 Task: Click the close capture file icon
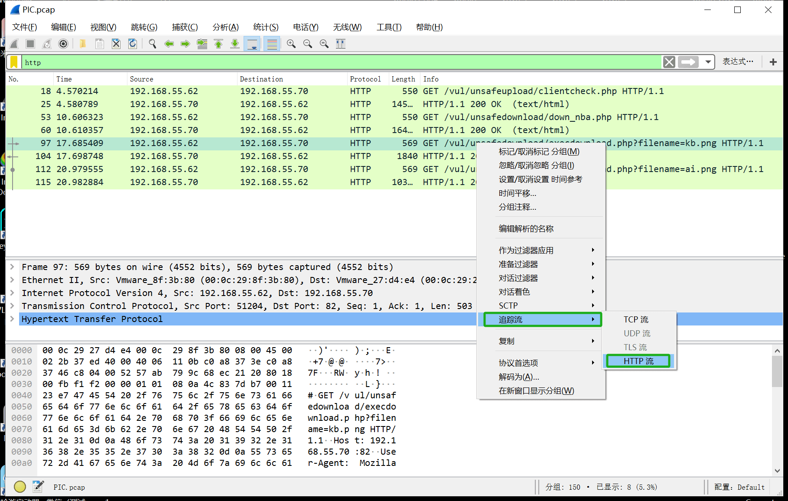[x=116, y=44]
